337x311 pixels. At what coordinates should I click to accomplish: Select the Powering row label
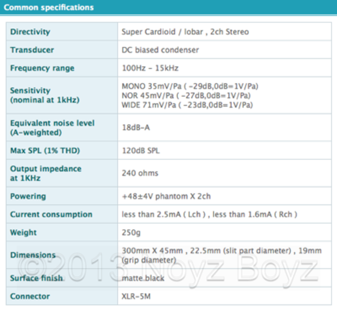[28, 196]
